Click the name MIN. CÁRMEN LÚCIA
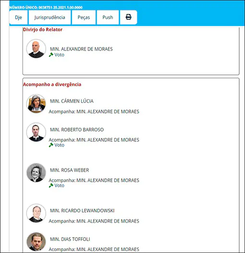The image size is (245, 253). (x=72, y=101)
